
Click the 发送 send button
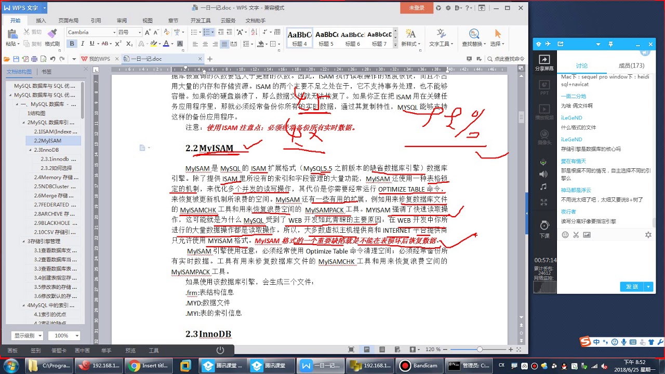[x=632, y=287]
